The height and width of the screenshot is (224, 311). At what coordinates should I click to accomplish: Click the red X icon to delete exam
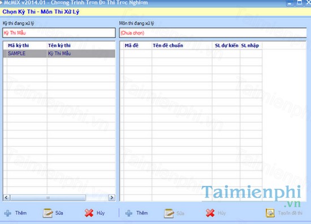coord(89,213)
